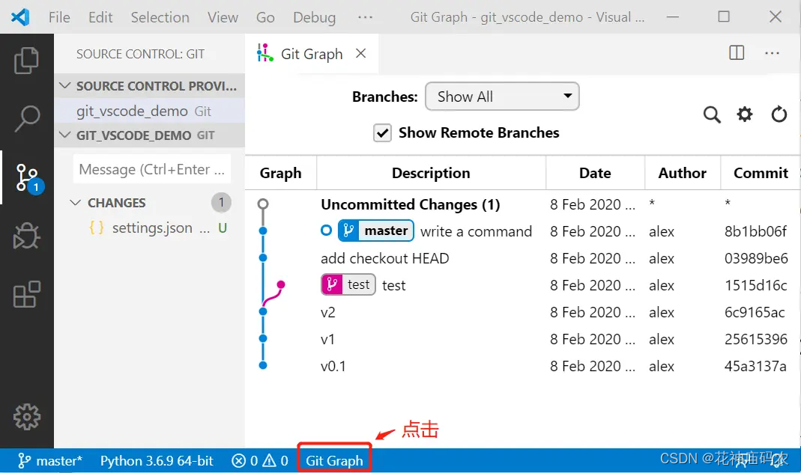The height and width of the screenshot is (473, 801).
Task: Click the VS Code logo icon
Action: pos(20,16)
